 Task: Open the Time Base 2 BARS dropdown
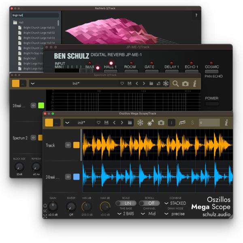click(126, 213)
